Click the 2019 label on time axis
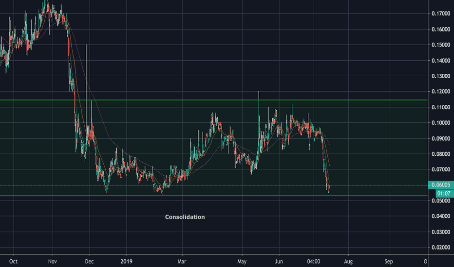The image size is (454, 267). [x=127, y=262]
